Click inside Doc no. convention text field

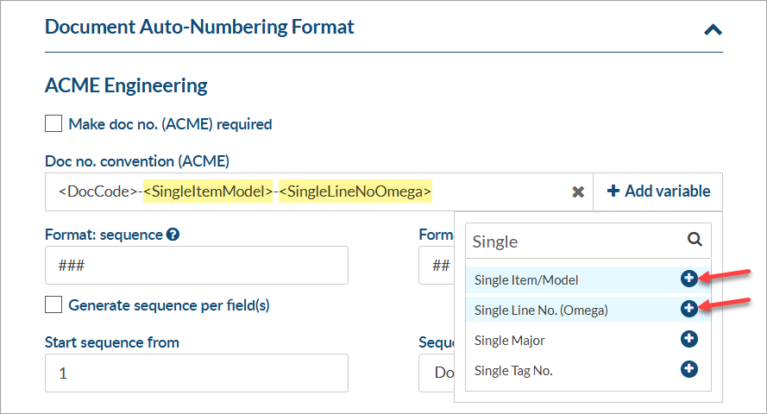coord(500,191)
